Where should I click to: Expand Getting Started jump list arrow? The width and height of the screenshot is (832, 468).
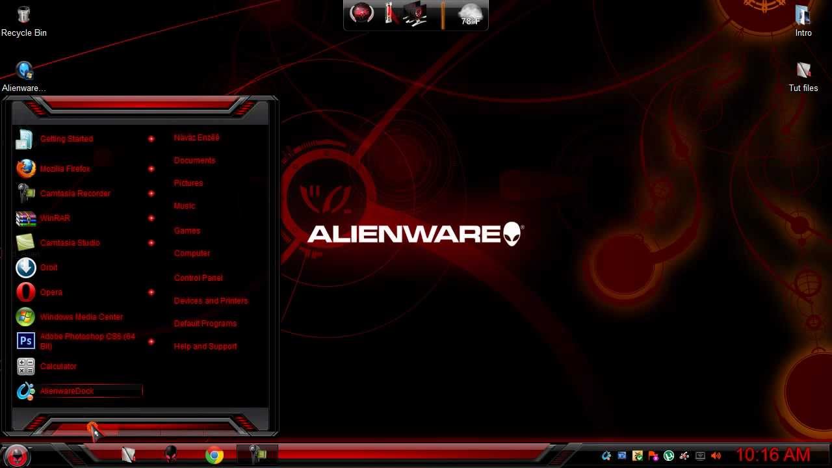151,138
